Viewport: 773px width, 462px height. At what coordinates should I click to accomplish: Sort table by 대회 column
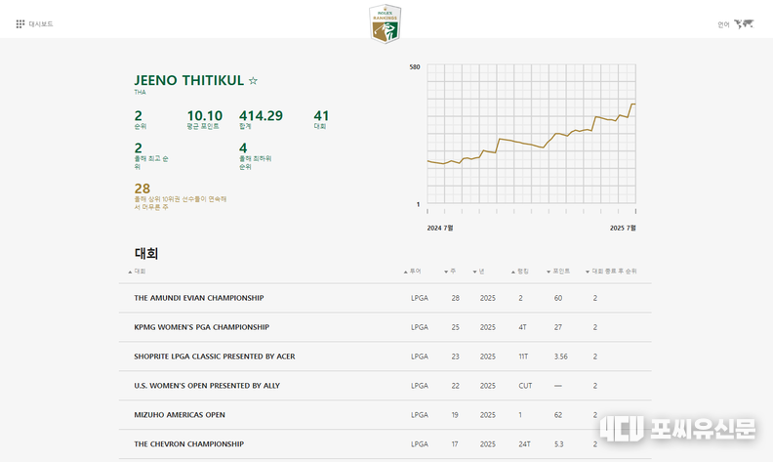[137, 271]
